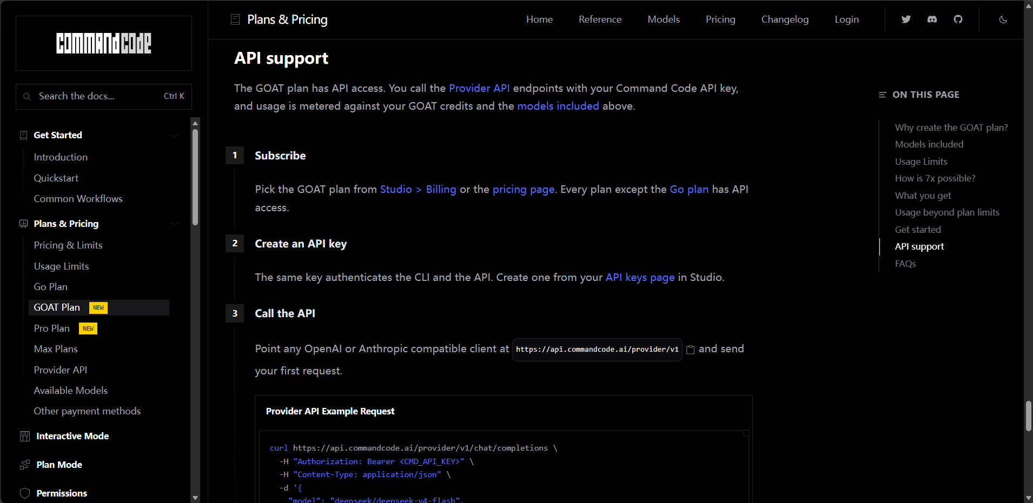View the Changelog nav item
The height and width of the screenshot is (503, 1033).
click(x=785, y=19)
